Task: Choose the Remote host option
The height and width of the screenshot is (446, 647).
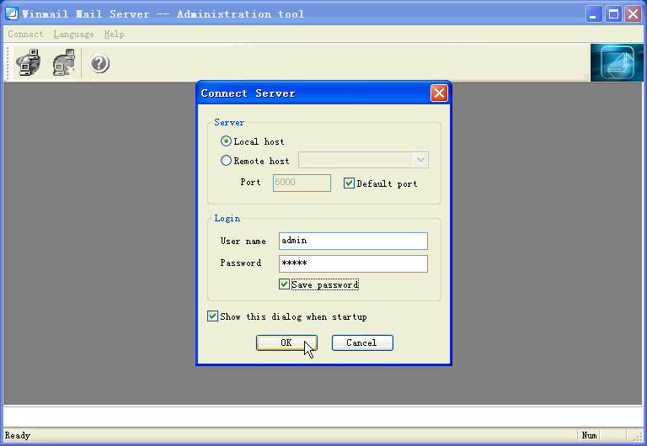Action: [x=226, y=161]
